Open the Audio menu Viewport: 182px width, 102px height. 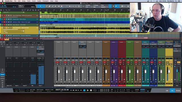pyautogui.click(x=39, y=1)
